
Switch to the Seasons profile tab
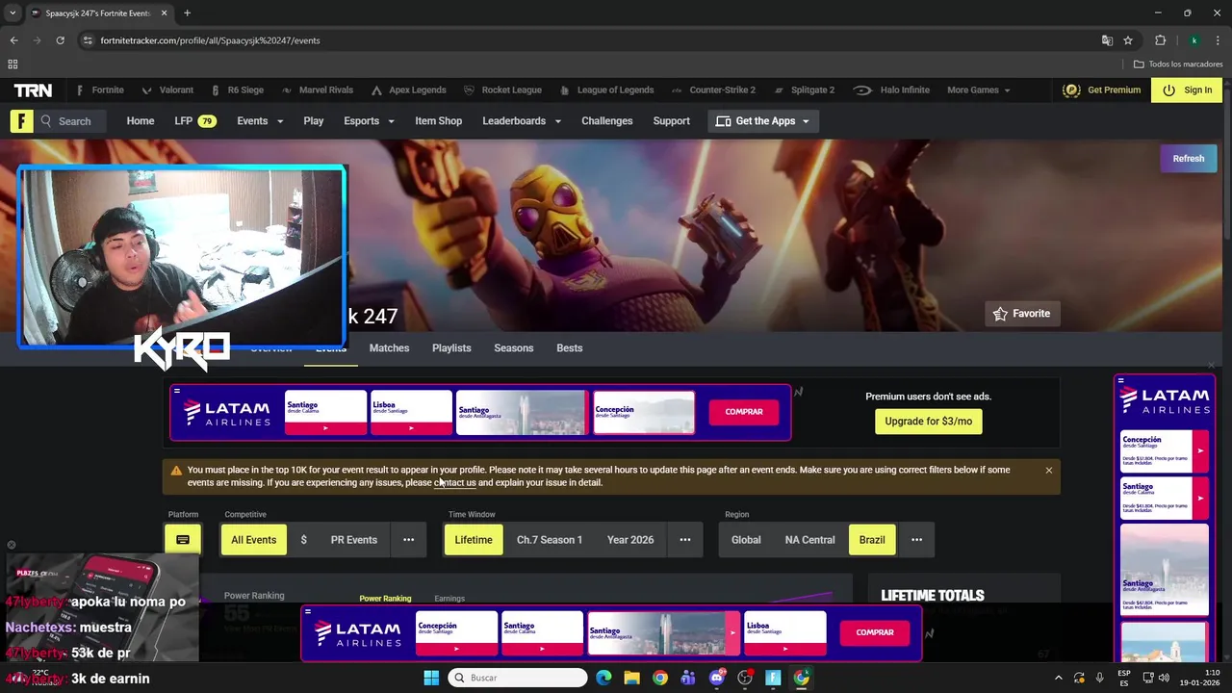[x=514, y=348]
